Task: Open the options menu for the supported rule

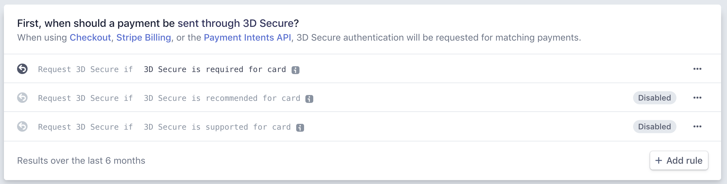Action: pos(697,126)
